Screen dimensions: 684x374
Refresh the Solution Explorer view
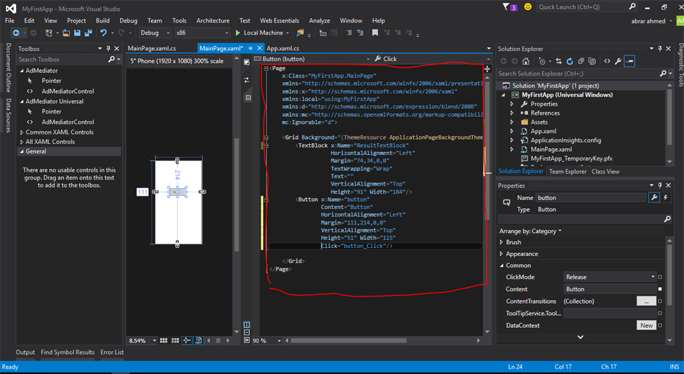click(569, 61)
